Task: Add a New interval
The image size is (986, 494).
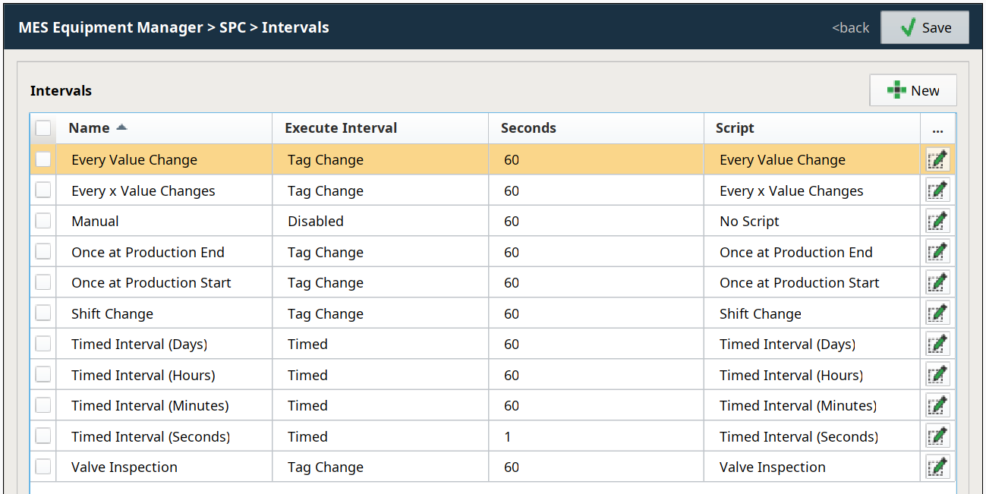Action: point(913,90)
